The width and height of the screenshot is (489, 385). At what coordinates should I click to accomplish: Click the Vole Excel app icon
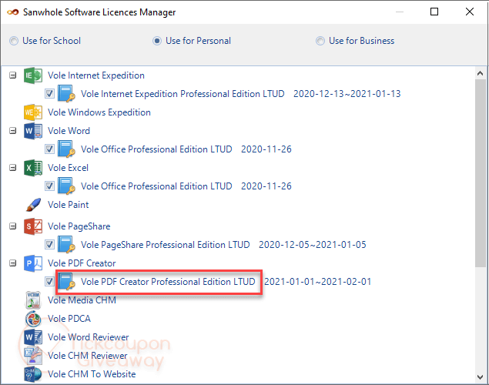coord(33,168)
